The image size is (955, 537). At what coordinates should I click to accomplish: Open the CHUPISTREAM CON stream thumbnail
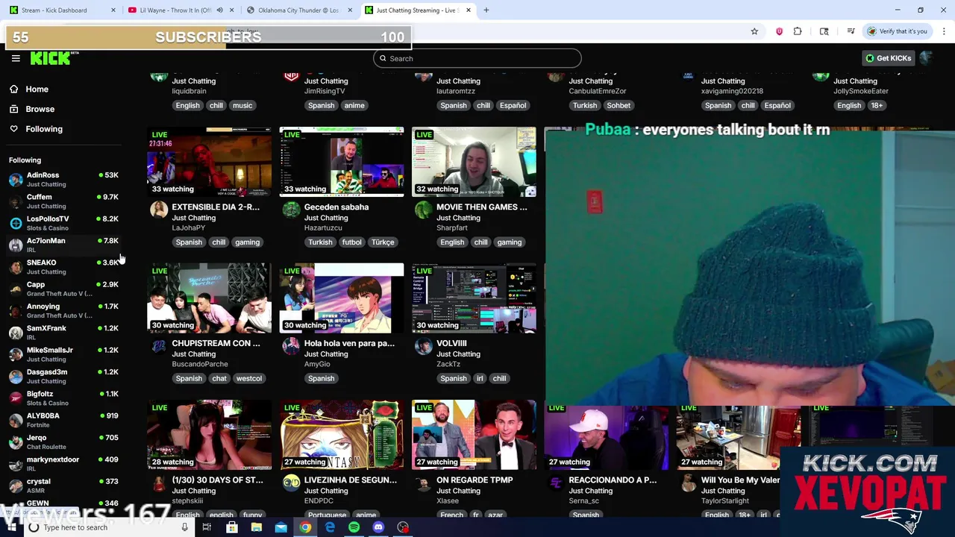coord(210,298)
